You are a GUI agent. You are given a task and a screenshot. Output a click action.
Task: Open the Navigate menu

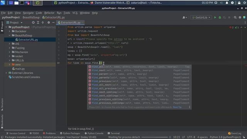28,13
